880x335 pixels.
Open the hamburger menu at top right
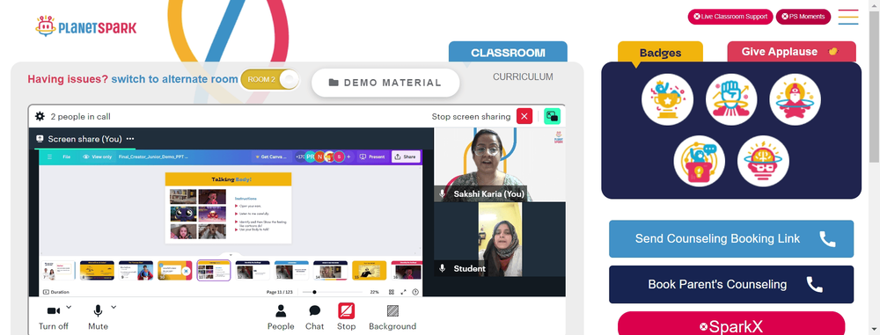point(848,17)
